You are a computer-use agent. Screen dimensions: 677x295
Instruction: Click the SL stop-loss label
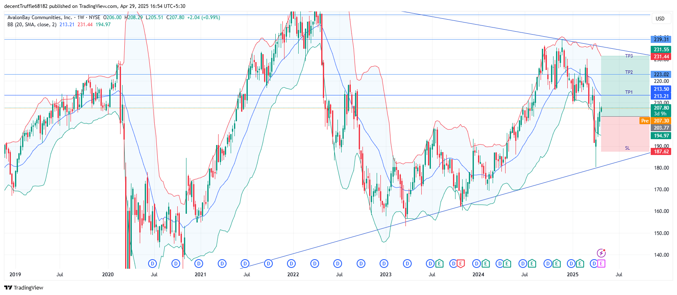click(x=627, y=148)
